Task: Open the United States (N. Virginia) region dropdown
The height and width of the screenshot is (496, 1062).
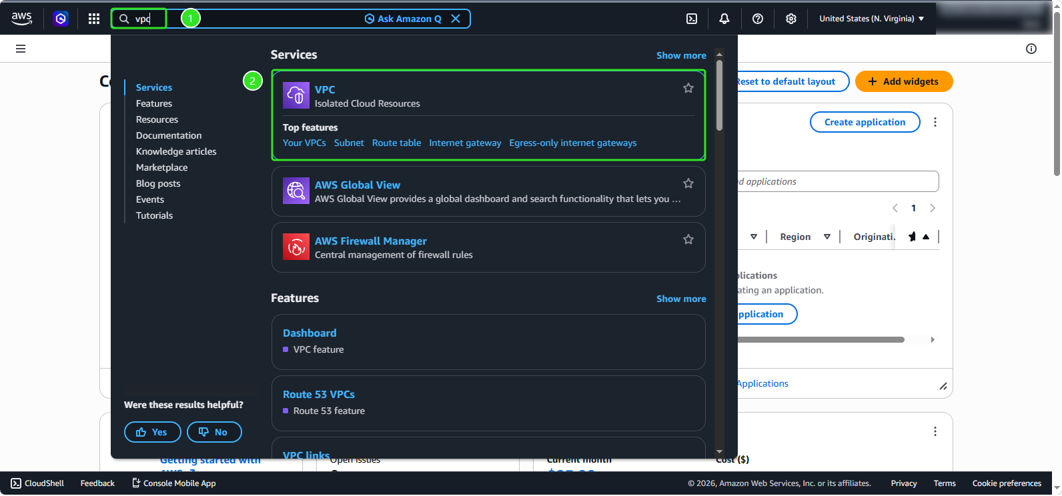Action: [872, 19]
